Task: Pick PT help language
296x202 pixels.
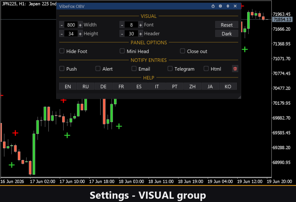Action: [175, 86]
